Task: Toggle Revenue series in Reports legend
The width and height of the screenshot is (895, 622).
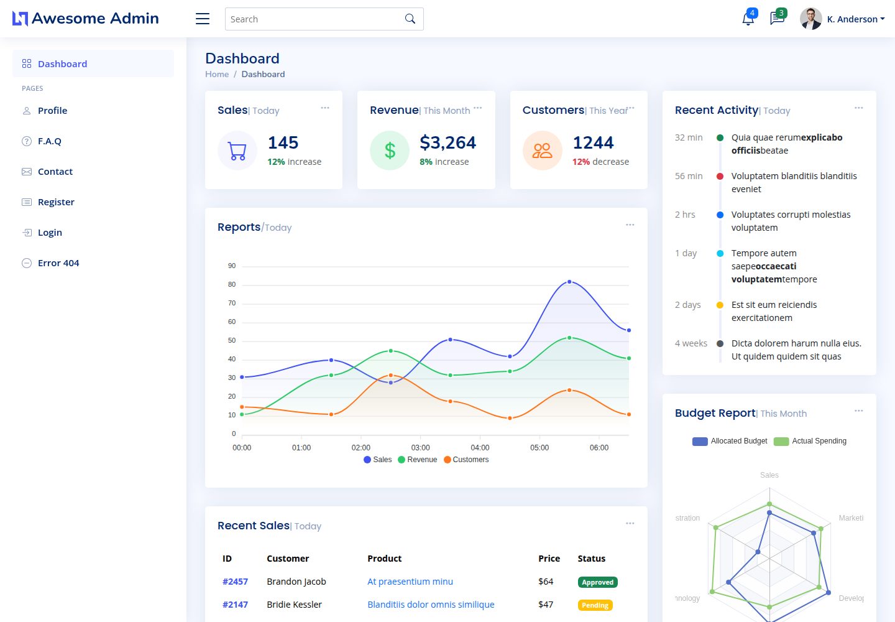Action: 418,460
